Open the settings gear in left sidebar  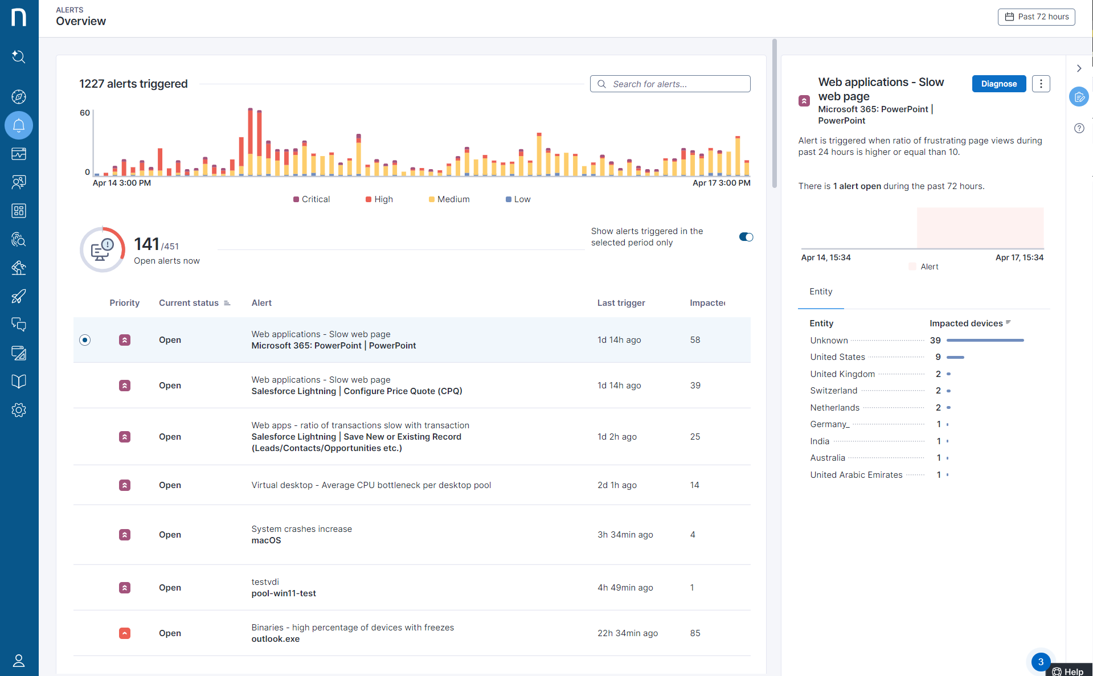click(x=19, y=410)
